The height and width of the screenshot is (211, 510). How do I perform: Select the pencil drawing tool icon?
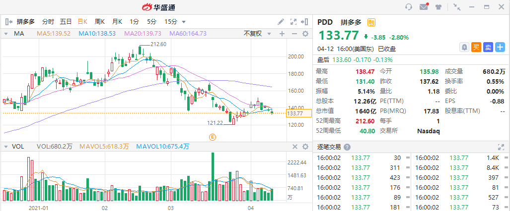click(x=281, y=22)
